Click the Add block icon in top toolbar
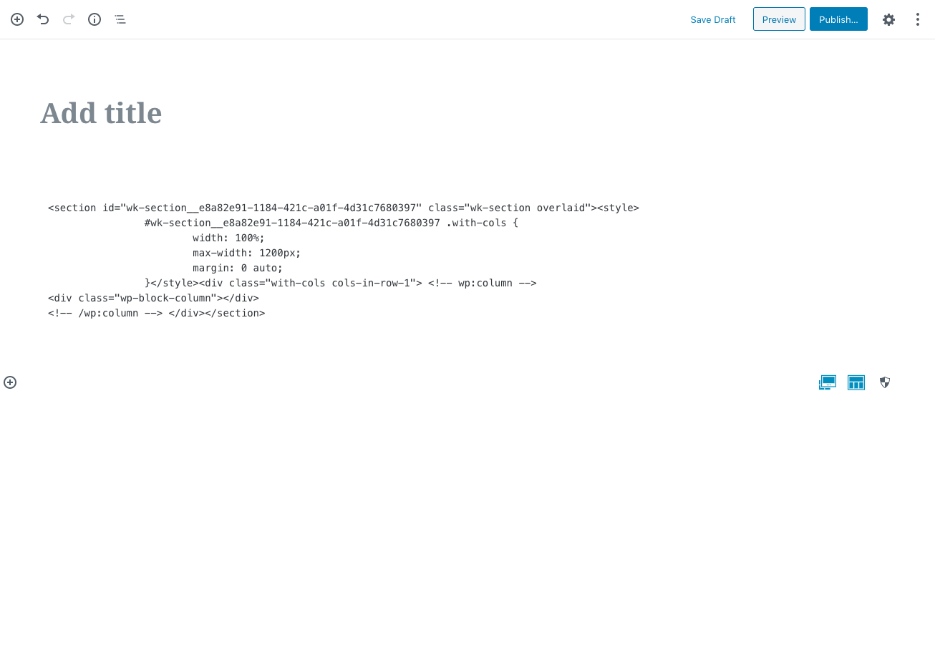This screenshot has height=648, width=935. point(17,19)
